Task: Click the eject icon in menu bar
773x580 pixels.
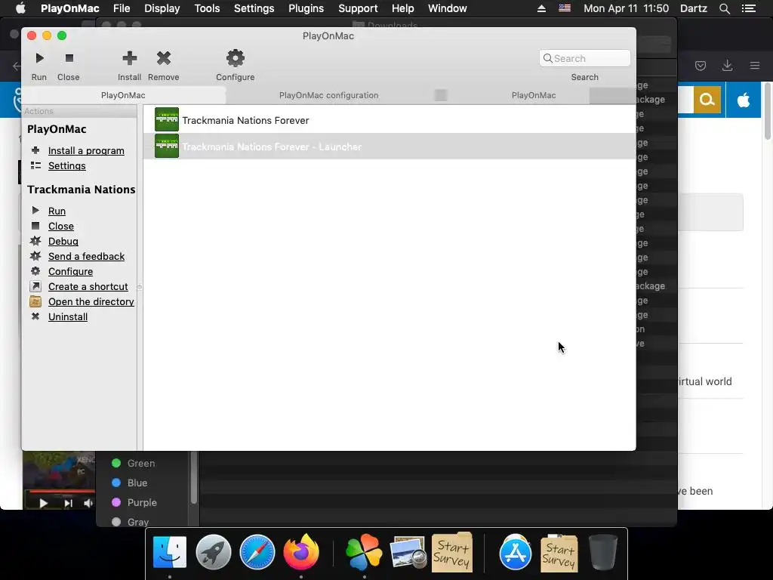Action: point(541,8)
